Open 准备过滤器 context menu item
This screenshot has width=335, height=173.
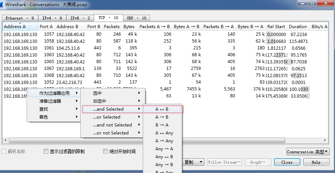(54, 101)
